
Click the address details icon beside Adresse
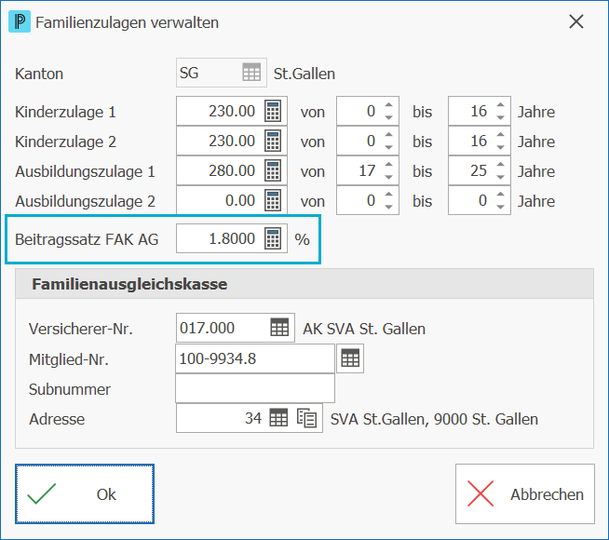(x=307, y=418)
